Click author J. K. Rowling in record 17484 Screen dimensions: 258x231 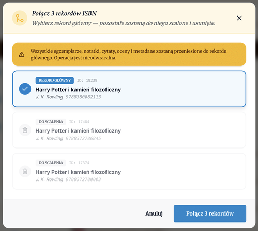pyautogui.click(x=49, y=138)
